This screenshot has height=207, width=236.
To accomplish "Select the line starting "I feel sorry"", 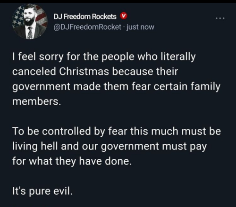I will click(104, 57).
